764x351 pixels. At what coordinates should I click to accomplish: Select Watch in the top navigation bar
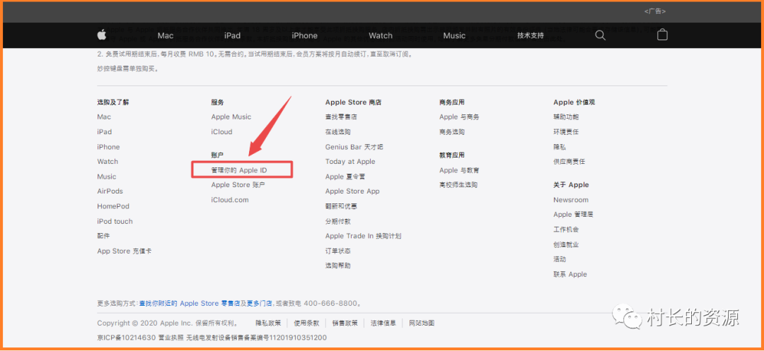pos(381,35)
